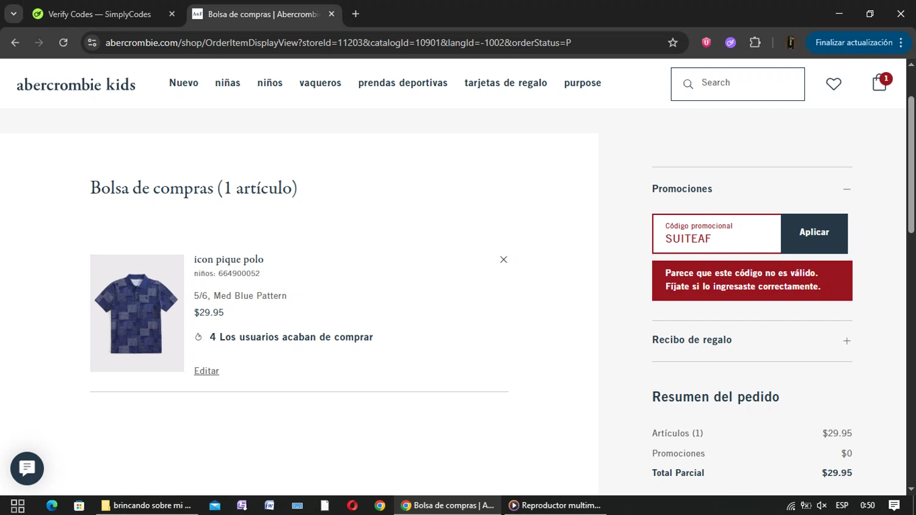Open the niñas menu
Viewport: 916px width, 515px height.
pyautogui.click(x=228, y=83)
